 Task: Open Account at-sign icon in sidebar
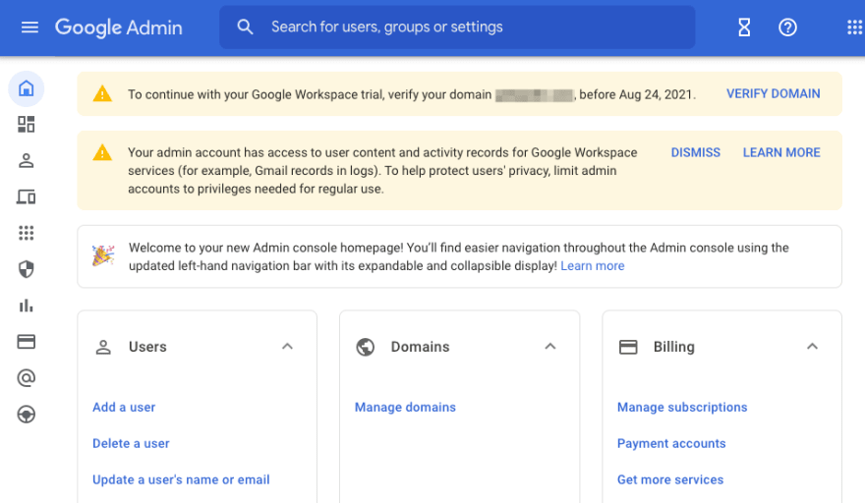[26, 378]
